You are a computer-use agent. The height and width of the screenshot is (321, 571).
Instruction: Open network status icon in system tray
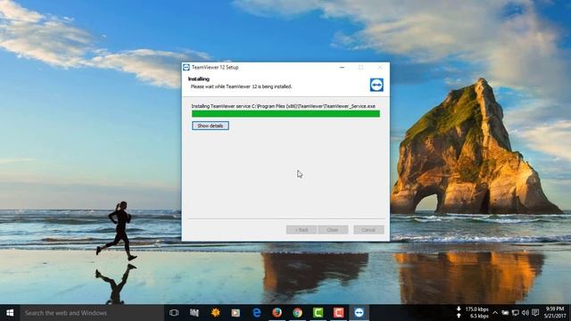coord(516,313)
